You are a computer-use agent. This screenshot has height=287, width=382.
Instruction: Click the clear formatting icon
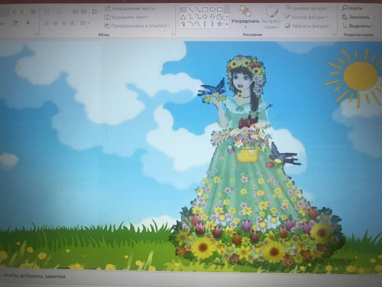pyautogui.click(x=33, y=12)
